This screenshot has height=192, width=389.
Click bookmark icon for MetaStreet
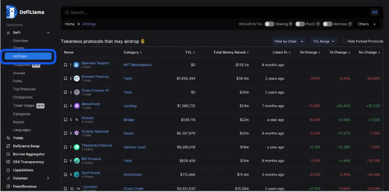pos(66,106)
